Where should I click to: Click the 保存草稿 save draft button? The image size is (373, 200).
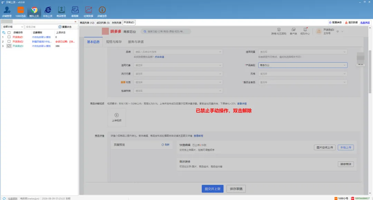[236, 189]
